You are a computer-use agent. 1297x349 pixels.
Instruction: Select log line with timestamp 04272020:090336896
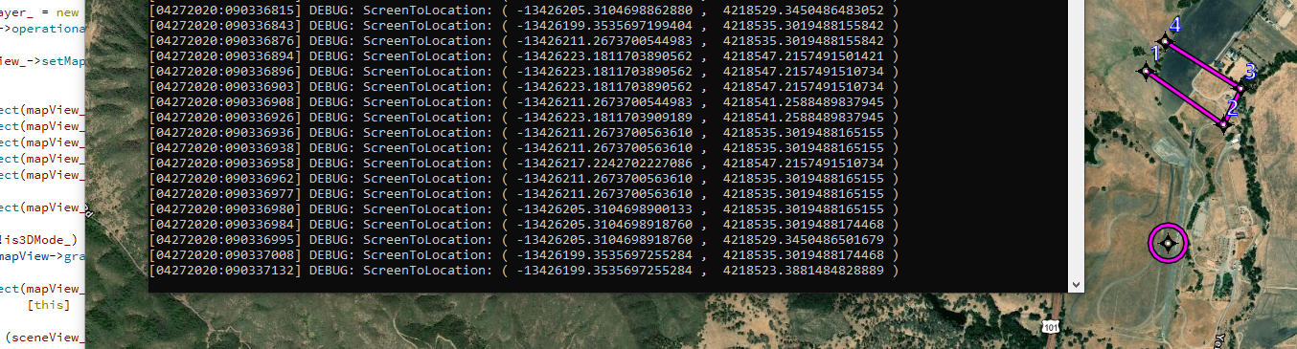click(x=525, y=71)
